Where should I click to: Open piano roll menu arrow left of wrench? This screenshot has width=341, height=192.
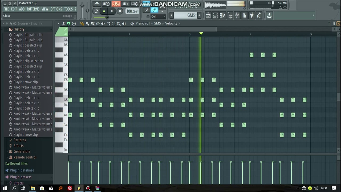pyautogui.click(x=58, y=23)
